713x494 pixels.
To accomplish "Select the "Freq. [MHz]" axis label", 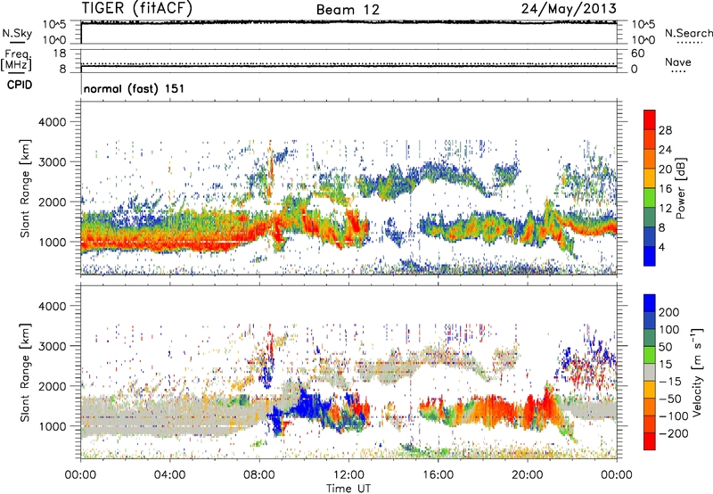I will (16, 60).
